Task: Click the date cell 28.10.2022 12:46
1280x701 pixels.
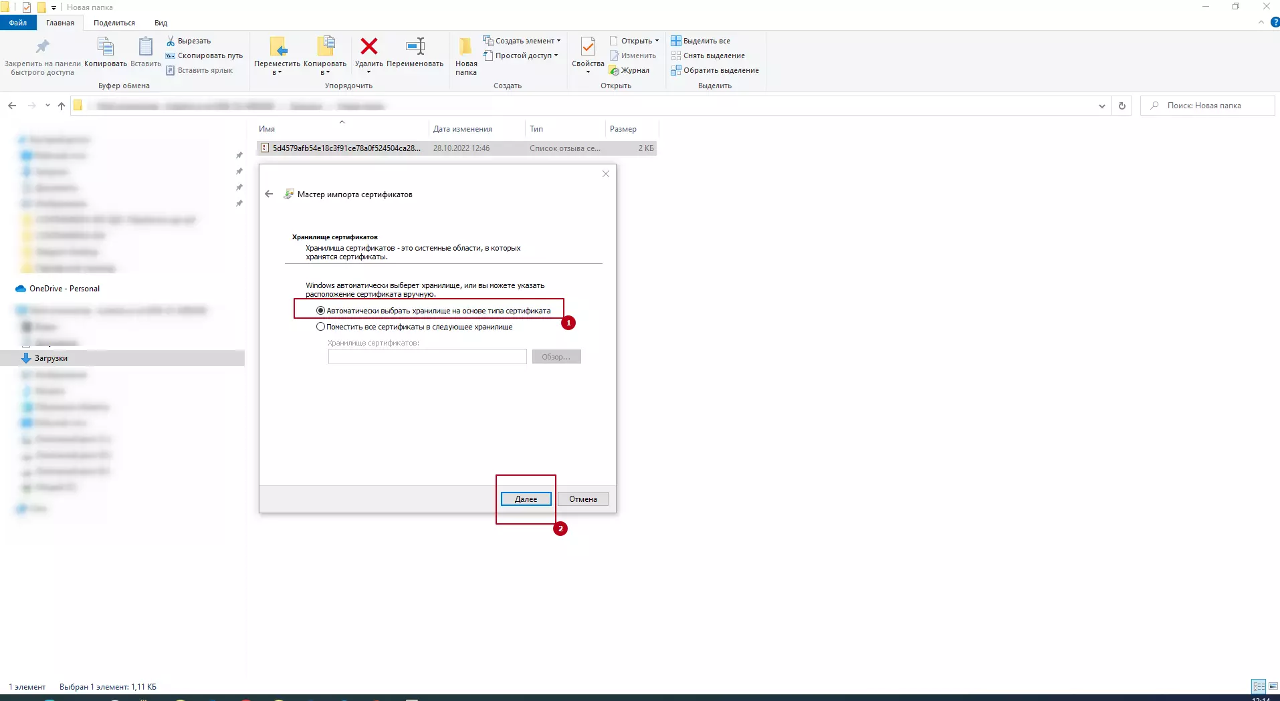Action: [461, 148]
